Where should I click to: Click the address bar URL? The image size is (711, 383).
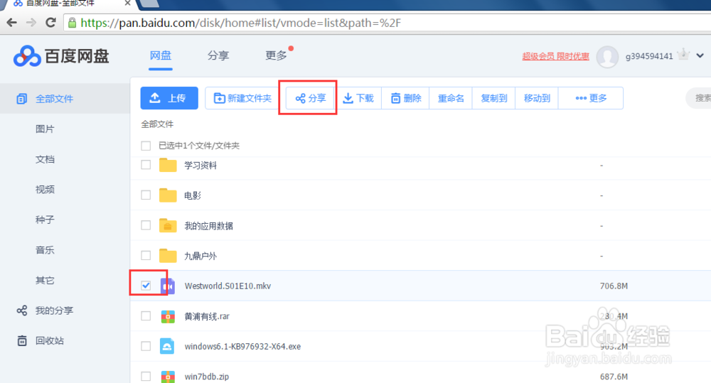pos(240,23)
